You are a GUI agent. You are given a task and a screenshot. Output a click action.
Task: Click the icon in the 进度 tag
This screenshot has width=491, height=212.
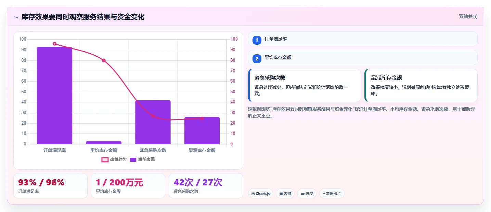click(x=302, y=194)
